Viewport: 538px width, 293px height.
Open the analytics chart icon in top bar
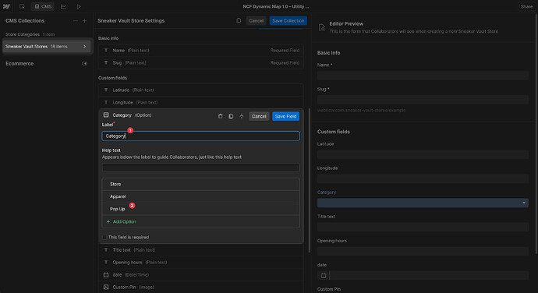(x=63, y=6)
